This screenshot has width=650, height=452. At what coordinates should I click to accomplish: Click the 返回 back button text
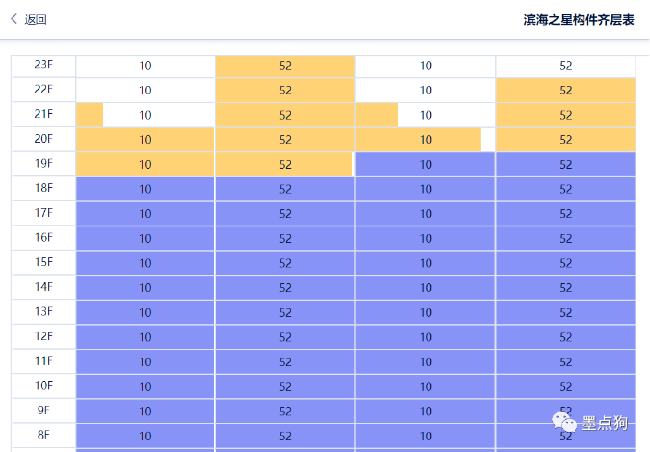(x=35, y=20)
